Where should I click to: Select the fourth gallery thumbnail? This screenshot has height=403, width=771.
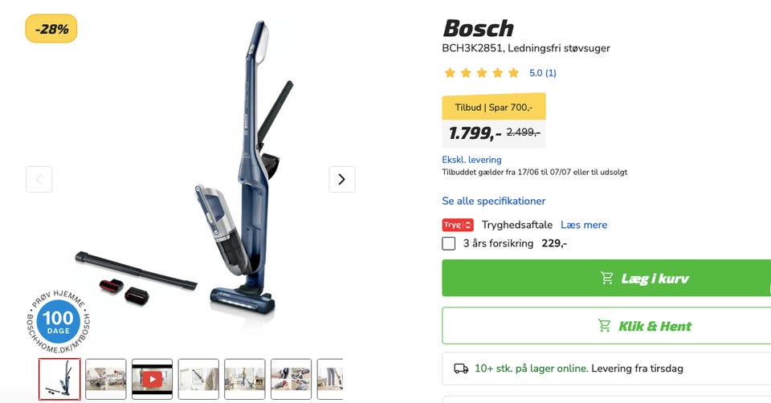click(x=198, y=379)
